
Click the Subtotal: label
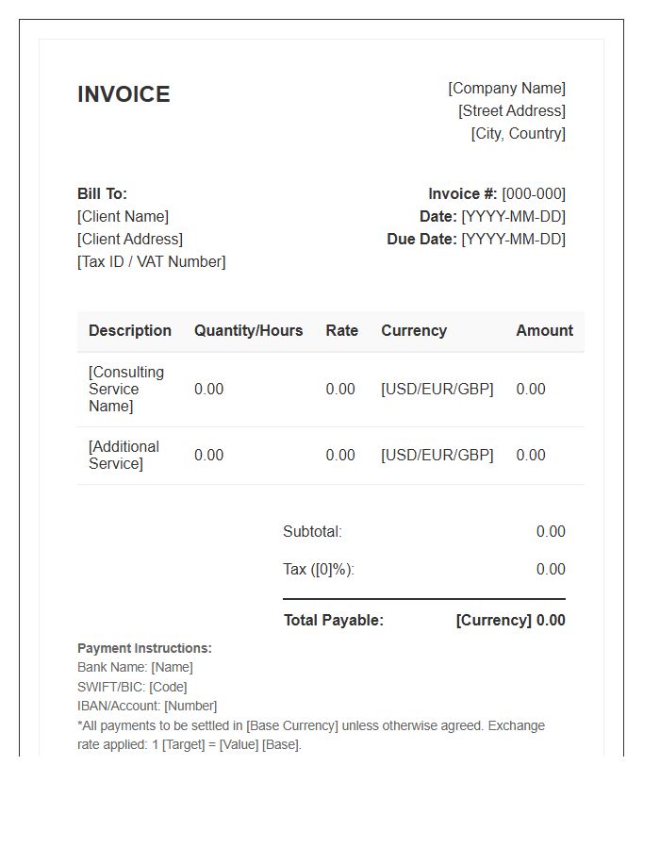(x=313, y=532)
